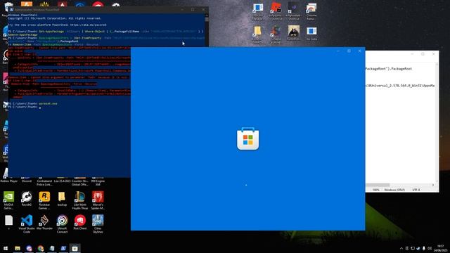Click the microphone icon in system tray
Viewport: 450px width, 253px height.
coord(424,248)
